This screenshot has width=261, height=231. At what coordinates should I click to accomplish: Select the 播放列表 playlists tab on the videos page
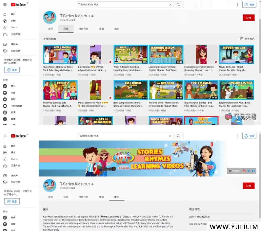coord(83,29)
